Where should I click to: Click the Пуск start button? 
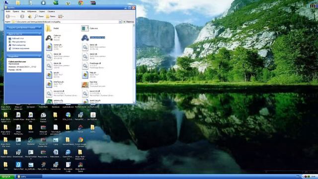[7, 177]
